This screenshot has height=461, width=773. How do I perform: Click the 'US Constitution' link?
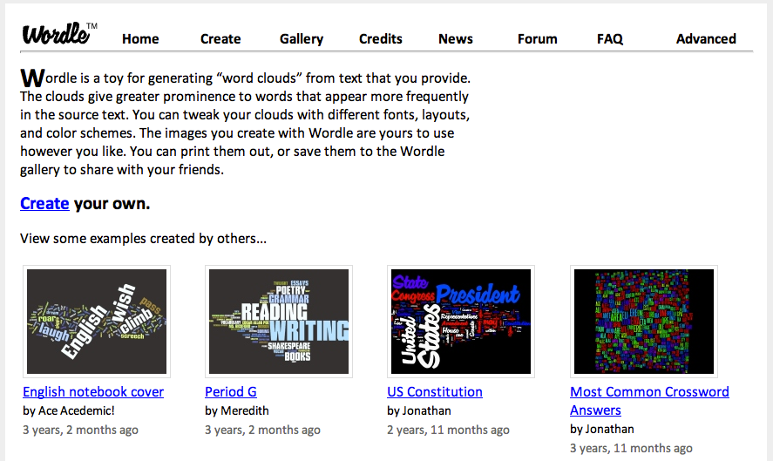tap(435, 392)
